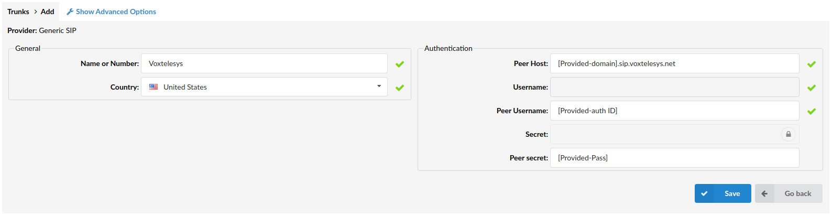
Task: Go back to previous page
Action: click(789, 193)
